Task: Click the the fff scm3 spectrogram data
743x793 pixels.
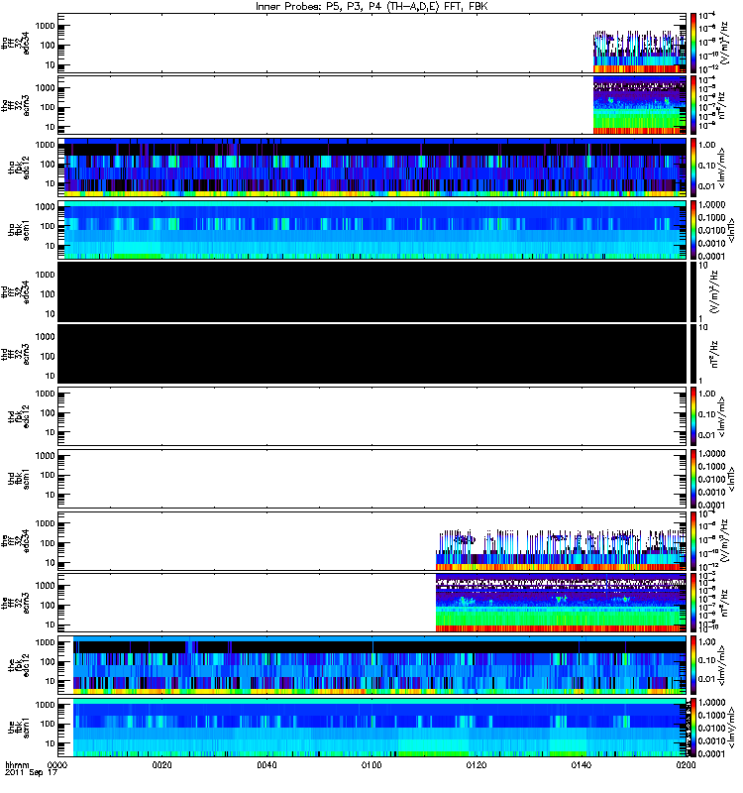Action: coord(561,603)
